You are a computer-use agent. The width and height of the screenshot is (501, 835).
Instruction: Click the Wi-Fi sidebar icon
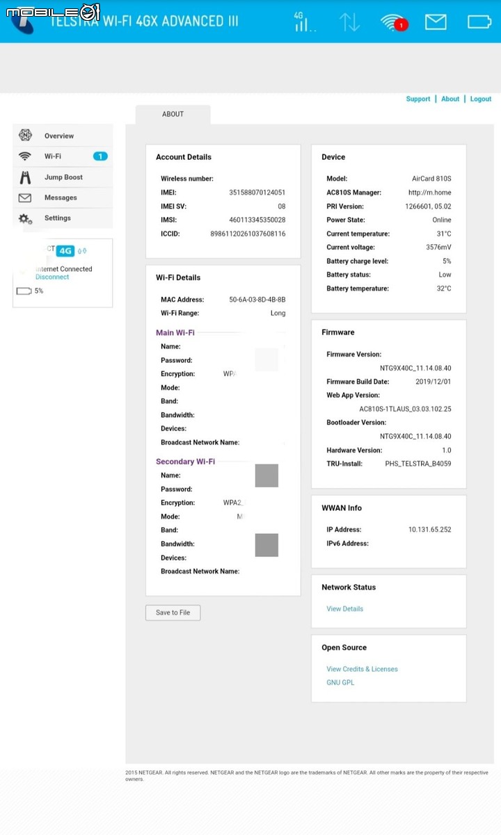[25, 156]
